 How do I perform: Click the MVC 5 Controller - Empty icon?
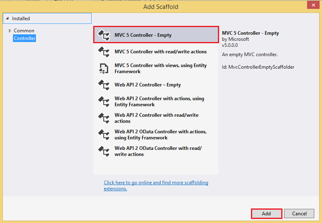point(104,35)
